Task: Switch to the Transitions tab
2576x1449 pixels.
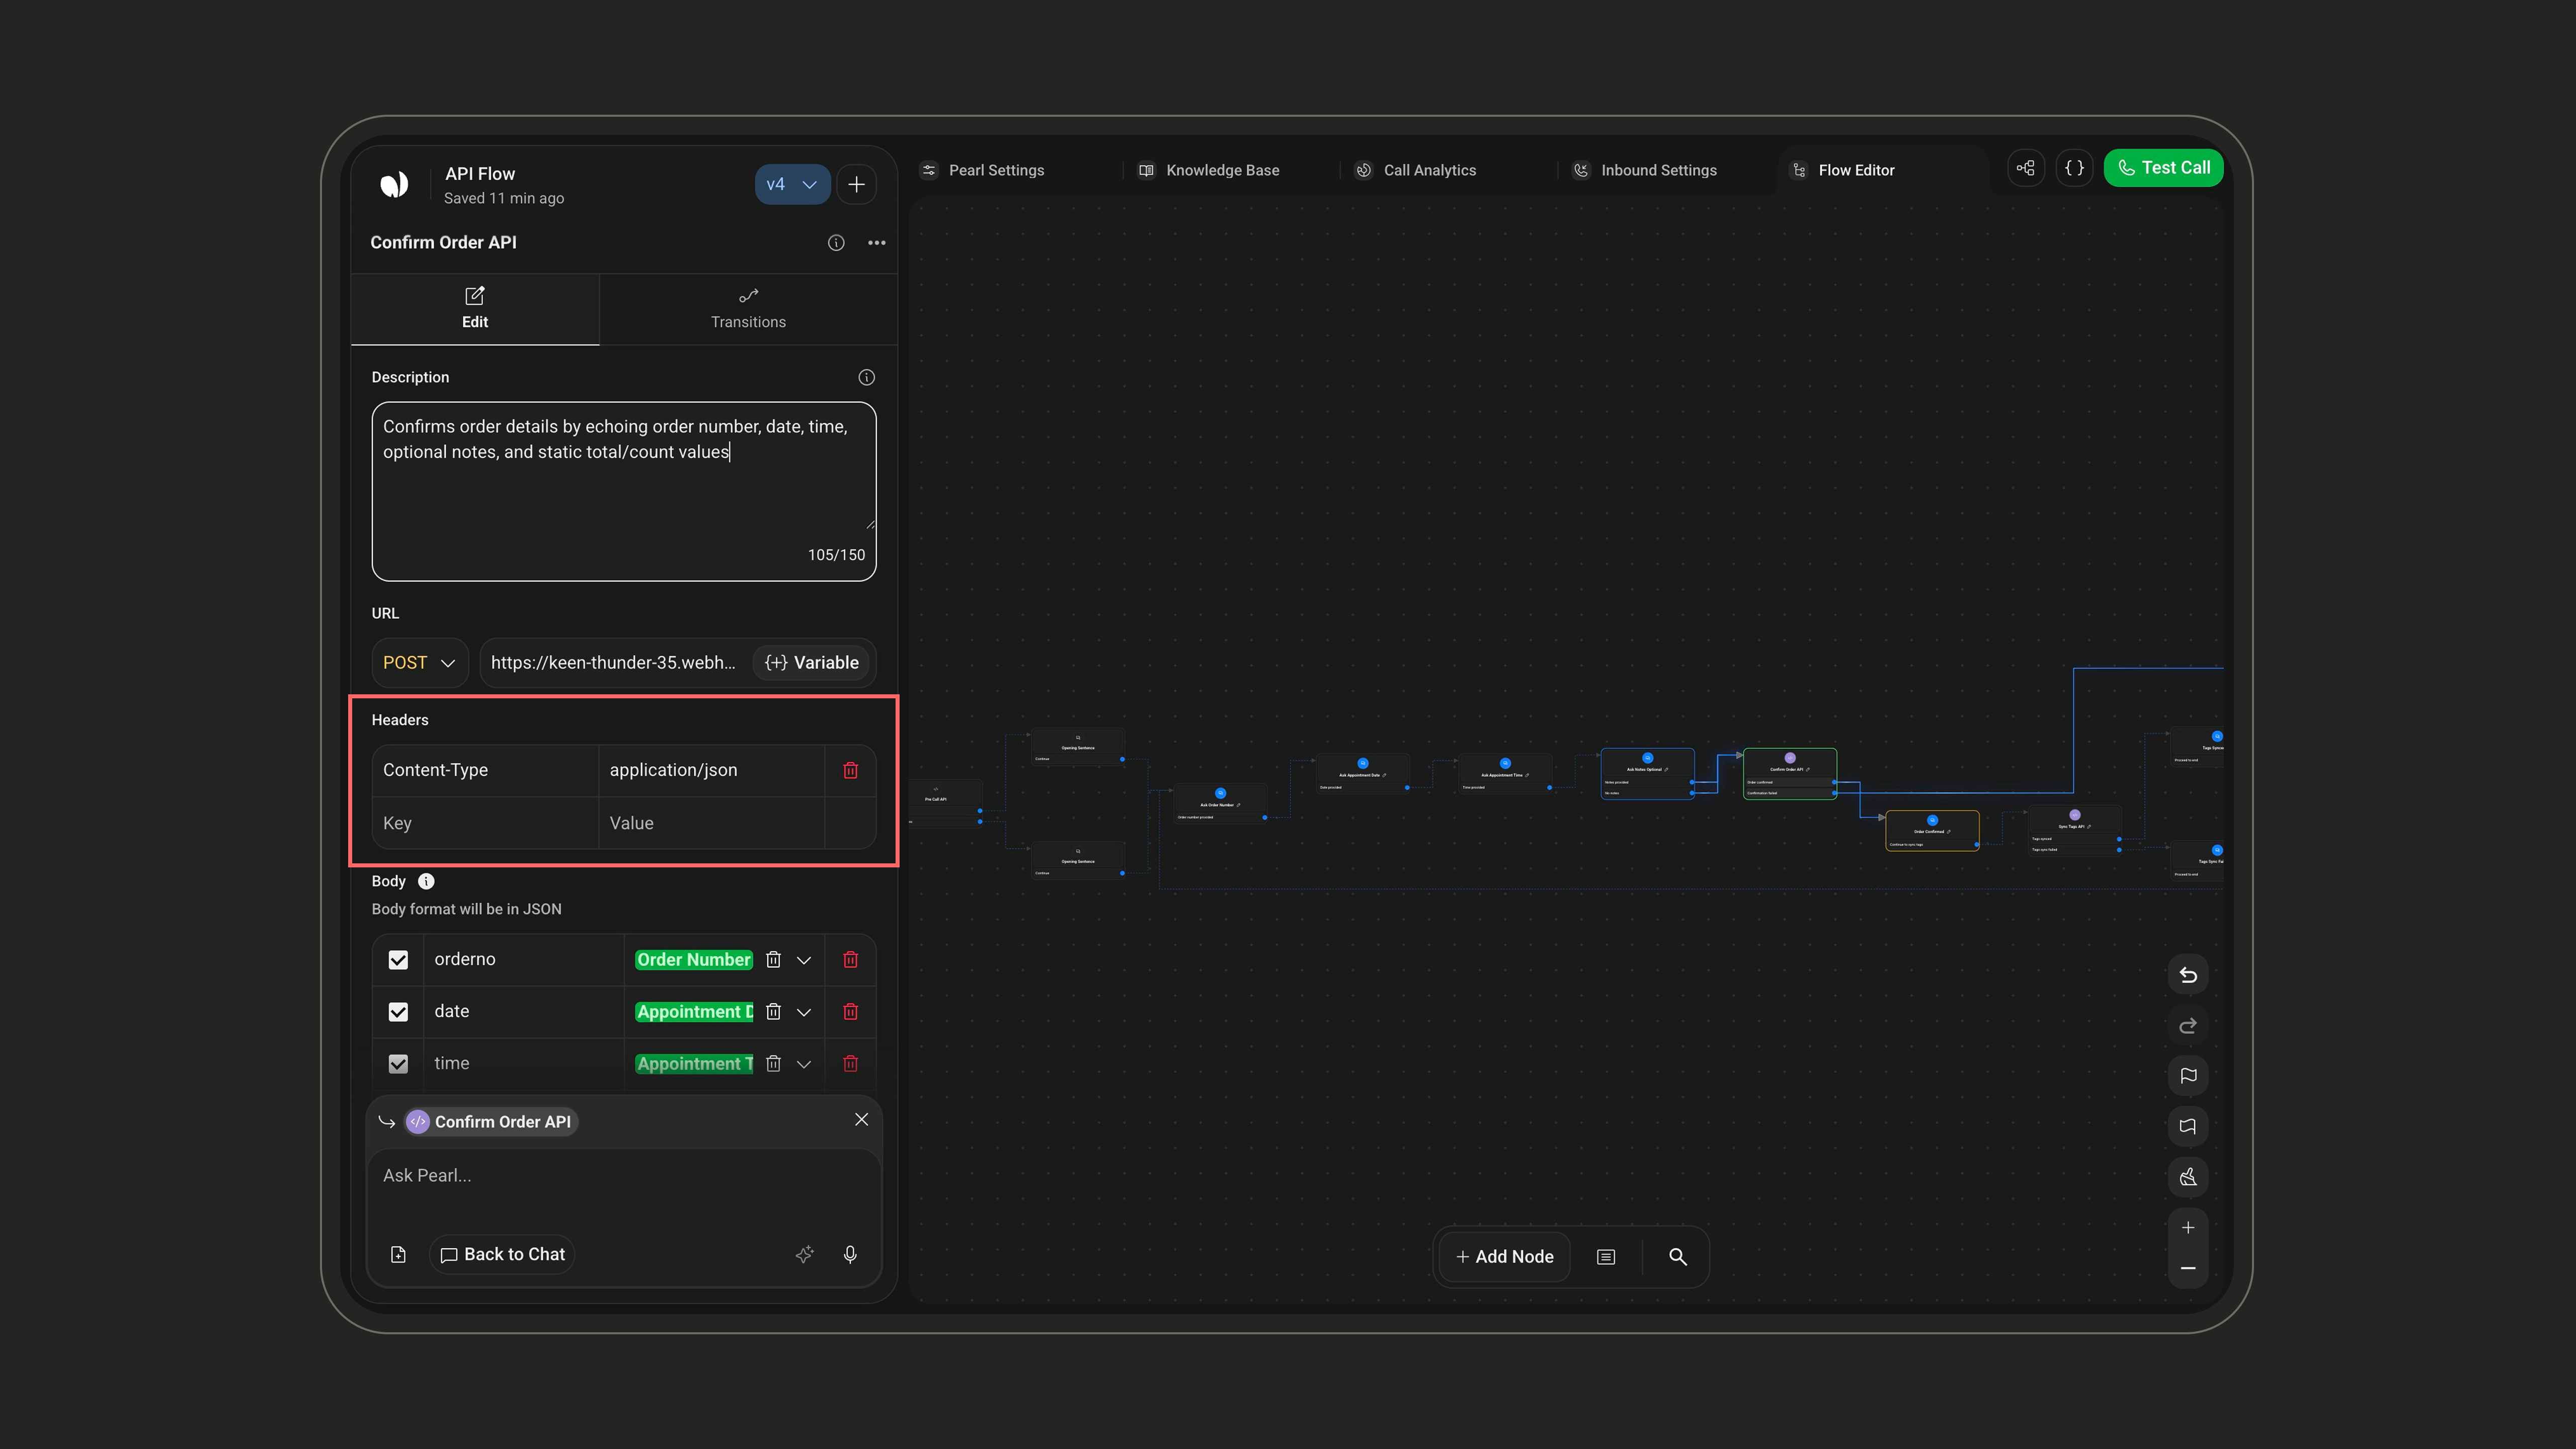Action: tap(748, 309)
